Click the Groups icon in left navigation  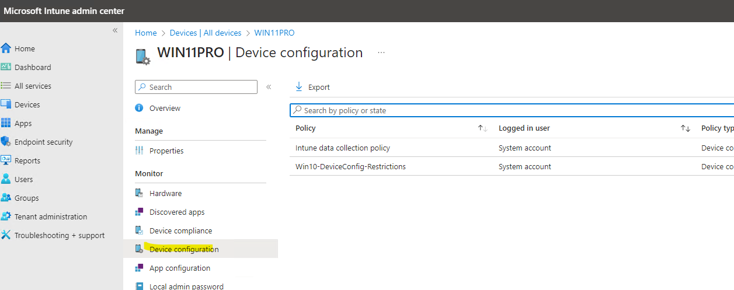(6, 198)
